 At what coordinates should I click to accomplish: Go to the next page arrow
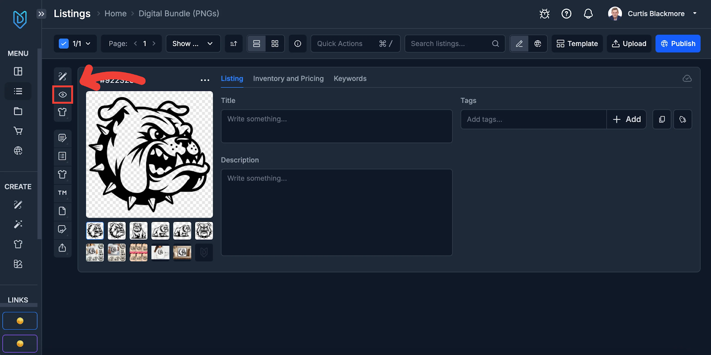pos(154,43)
